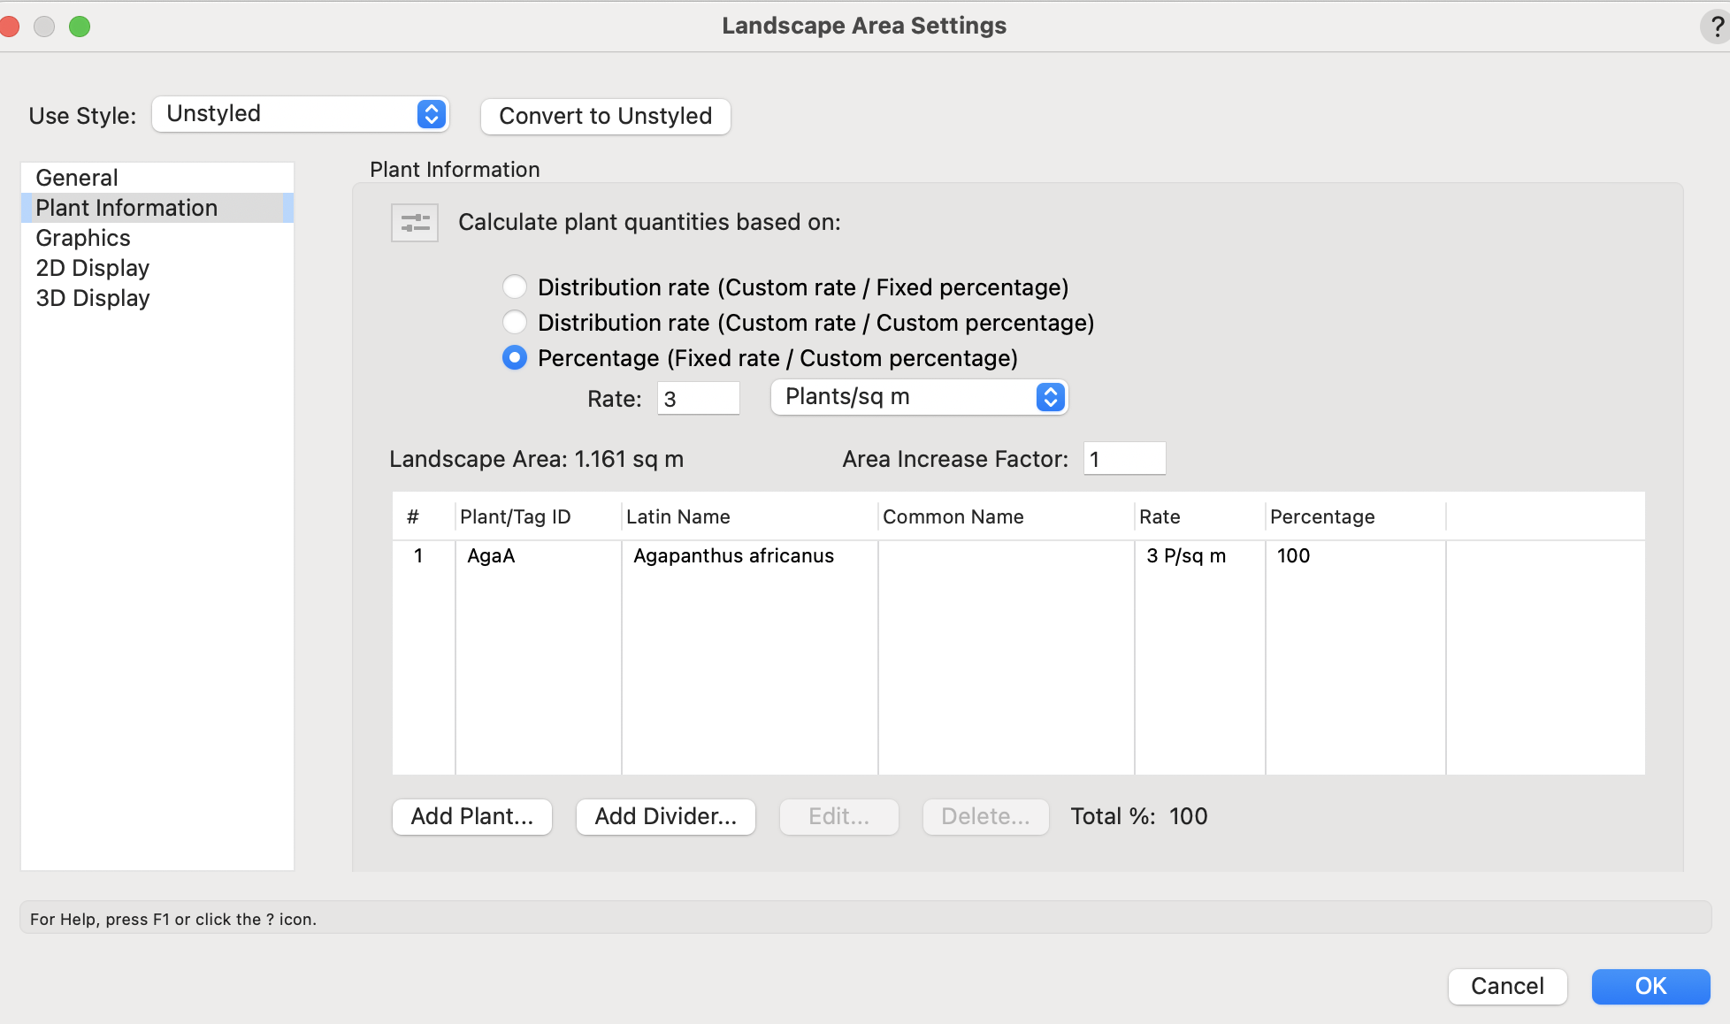Select Distribution rate Custom rate / Custom percentage
Screen dimensions: 1730x1024
[514, 323]
